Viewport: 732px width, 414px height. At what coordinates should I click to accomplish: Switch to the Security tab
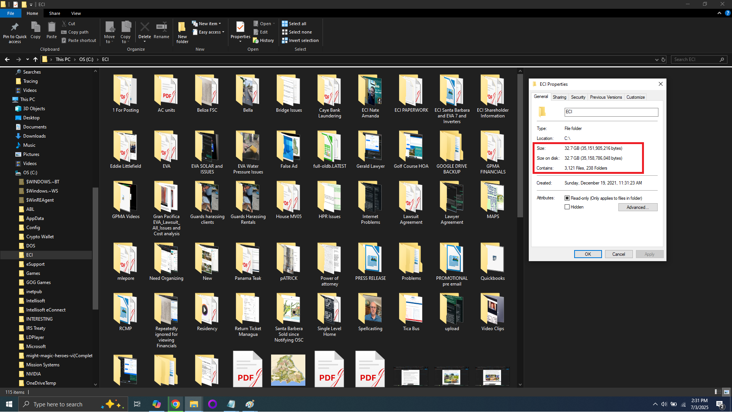click(x=578, y=97)
